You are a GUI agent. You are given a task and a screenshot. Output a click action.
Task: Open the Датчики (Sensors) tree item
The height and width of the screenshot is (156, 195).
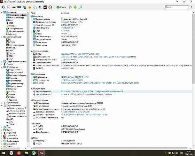(x=13, y=34)
